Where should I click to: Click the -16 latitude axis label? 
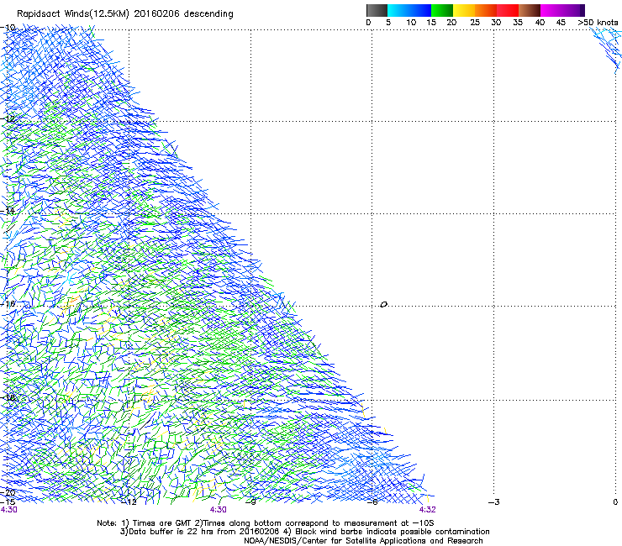pos(8,304)
